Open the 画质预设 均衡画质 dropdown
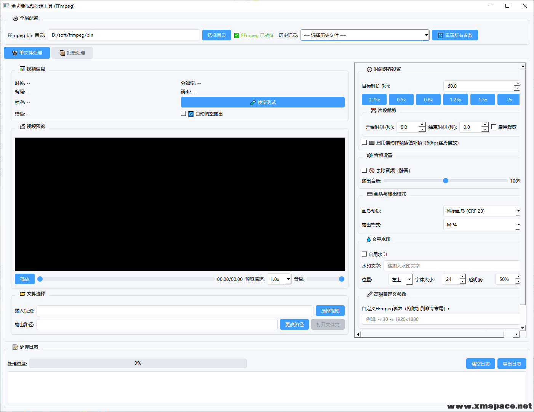534x412 pixels. [x=482, y=211]
